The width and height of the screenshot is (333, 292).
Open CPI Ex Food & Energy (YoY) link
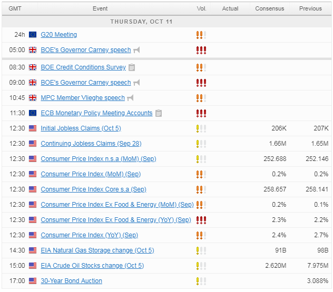(x=116, y=220)
